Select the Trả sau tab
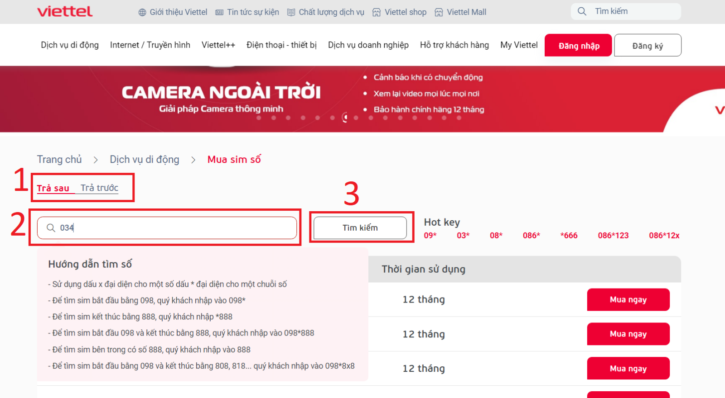Screen dimensions: 725x398 click(x=53, y=188)
